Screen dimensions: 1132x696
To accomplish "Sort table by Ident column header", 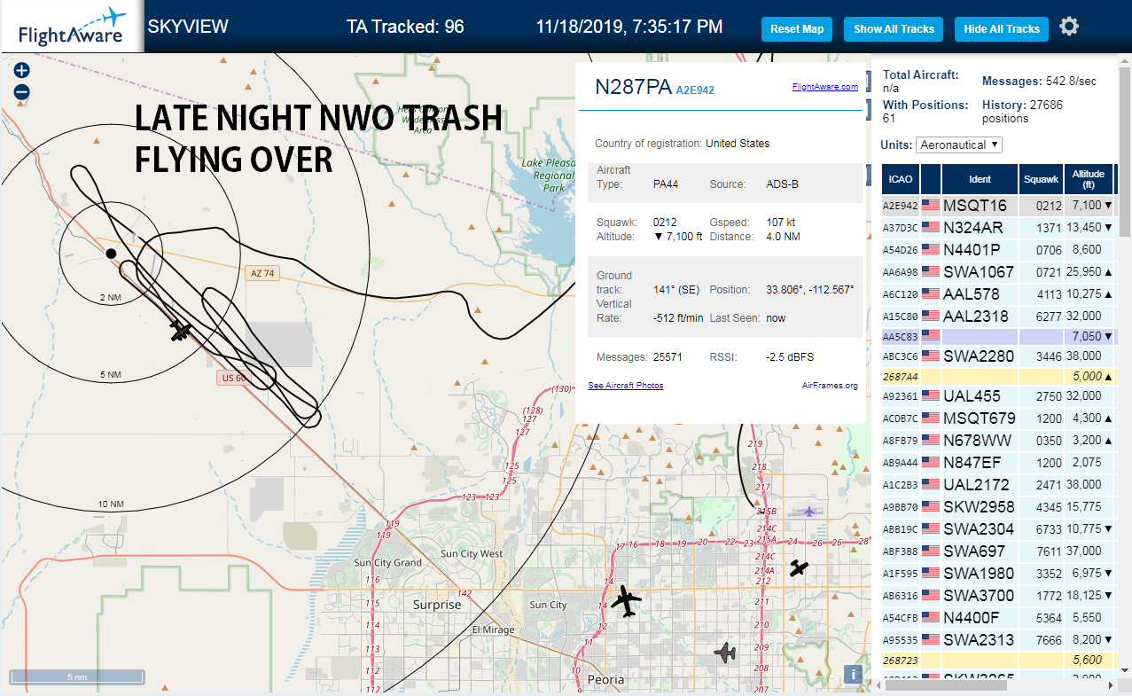I will point(980,179).
